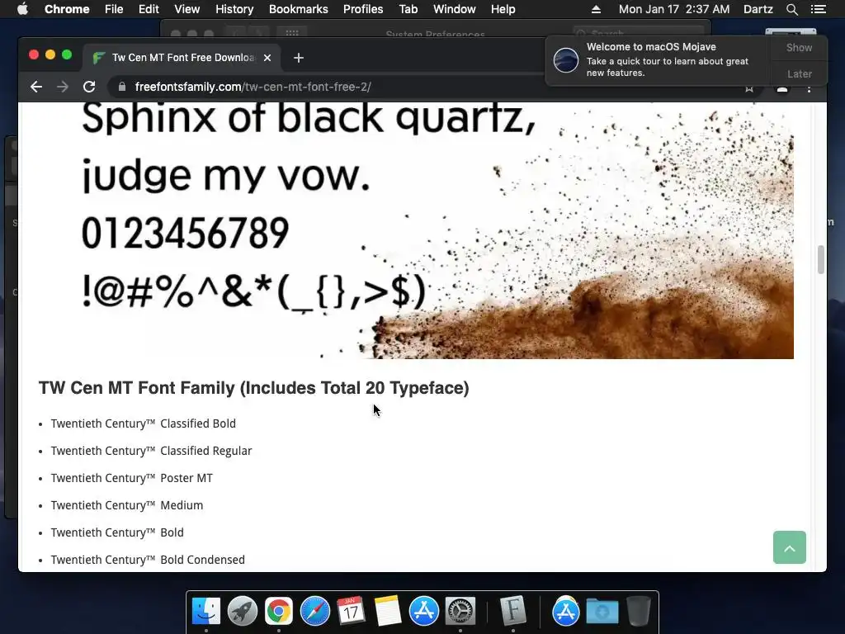This screenshot has width=845, height=634.
Task: Open the Window menu
Action: click(455, 9)
